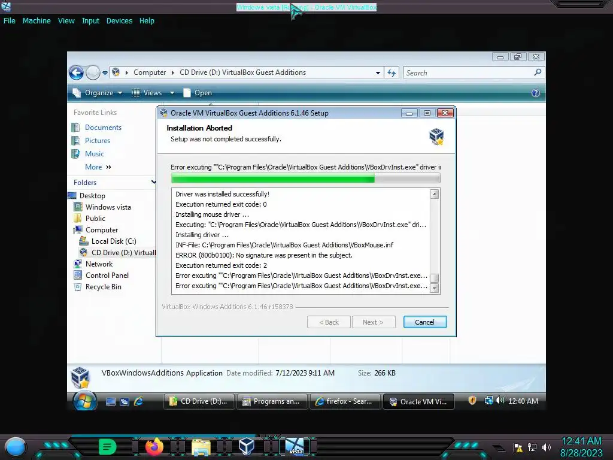Image resolution: width=613 pixels, height=460 pixels.
Task: Open the View menu
Action: coord(66,21)
